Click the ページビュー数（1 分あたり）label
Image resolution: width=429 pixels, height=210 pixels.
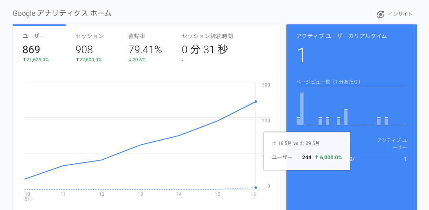click(x=330, y=82)
